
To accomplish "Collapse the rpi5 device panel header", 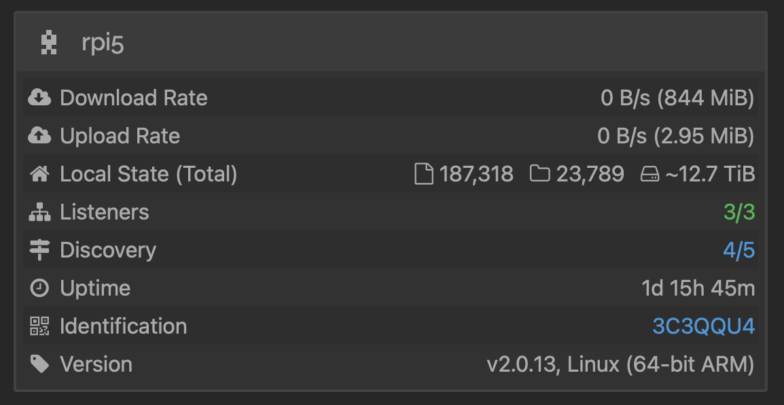I will (391, 43).
